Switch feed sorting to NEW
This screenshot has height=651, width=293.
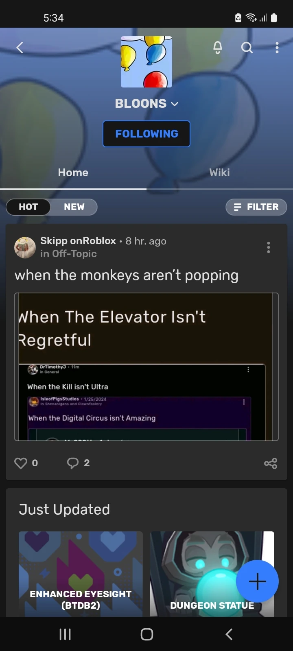(74, 207)
